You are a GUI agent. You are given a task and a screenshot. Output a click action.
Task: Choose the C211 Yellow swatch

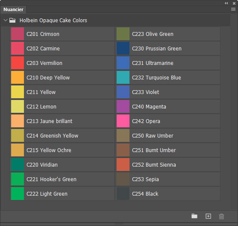coord(18,92)
